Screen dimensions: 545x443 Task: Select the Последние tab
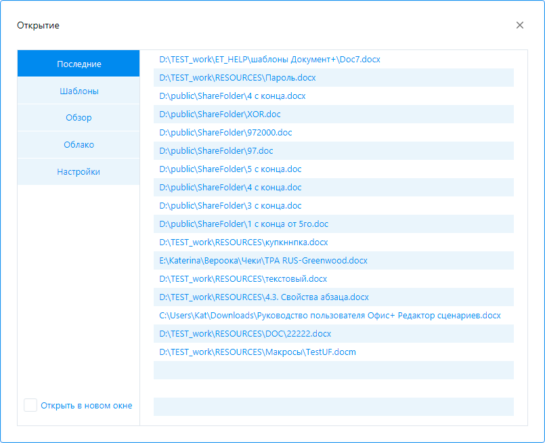click(x=79, y=64)
